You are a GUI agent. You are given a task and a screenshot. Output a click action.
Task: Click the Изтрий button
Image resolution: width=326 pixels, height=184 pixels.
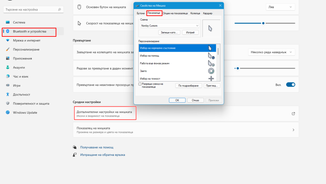190,33
